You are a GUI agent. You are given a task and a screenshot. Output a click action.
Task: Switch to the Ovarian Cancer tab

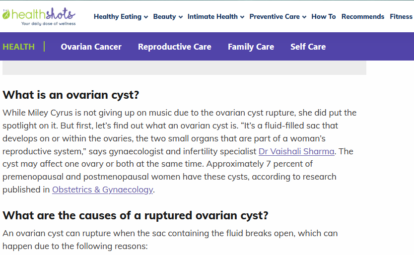91,47
